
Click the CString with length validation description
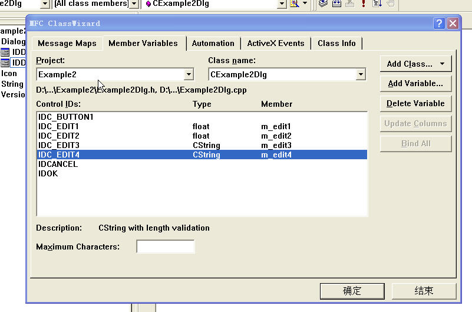pyautogui.click(x=154, y=228)
